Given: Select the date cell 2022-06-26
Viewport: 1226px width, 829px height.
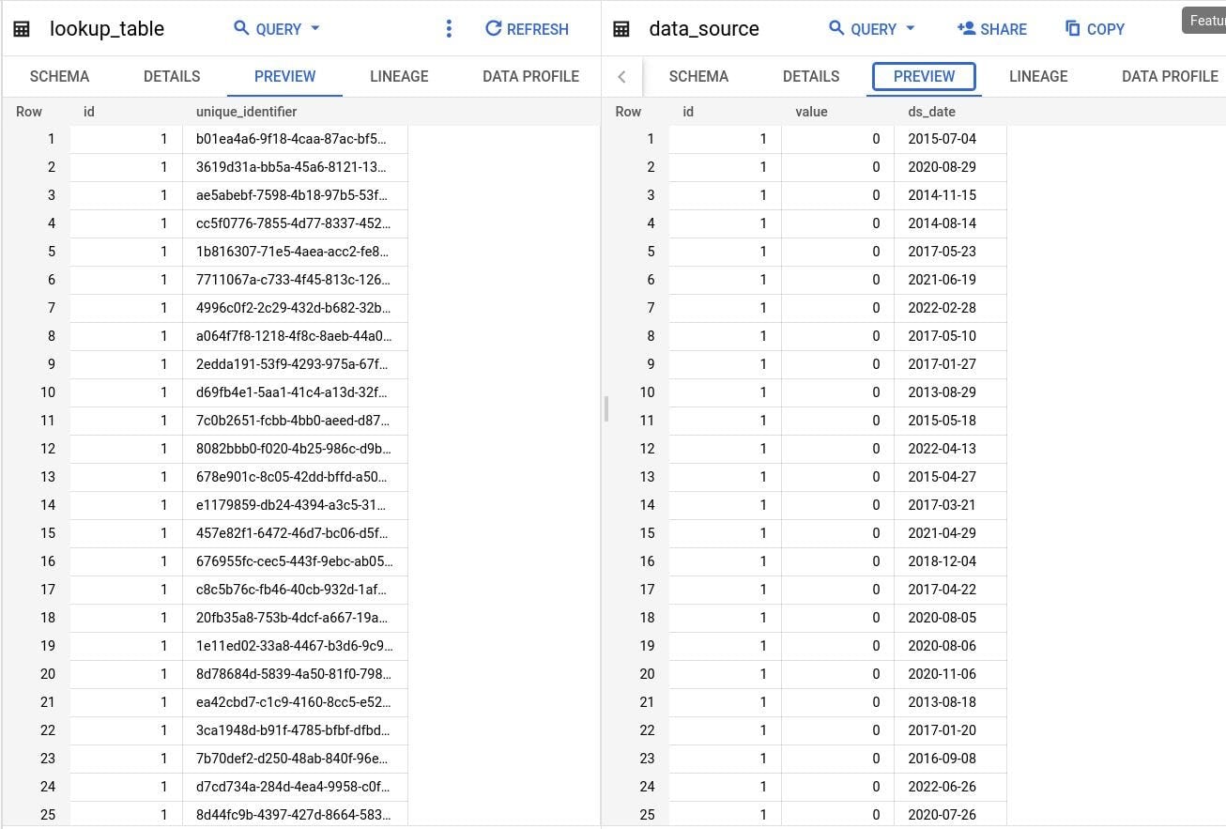Looking at the screenshot, I should click(950, 787).
